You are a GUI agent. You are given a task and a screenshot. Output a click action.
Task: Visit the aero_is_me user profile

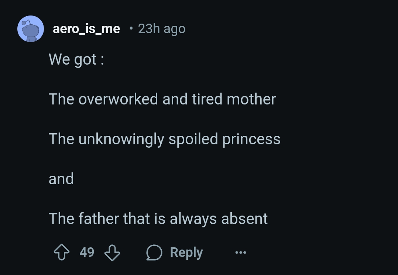[x=86, y=29]
